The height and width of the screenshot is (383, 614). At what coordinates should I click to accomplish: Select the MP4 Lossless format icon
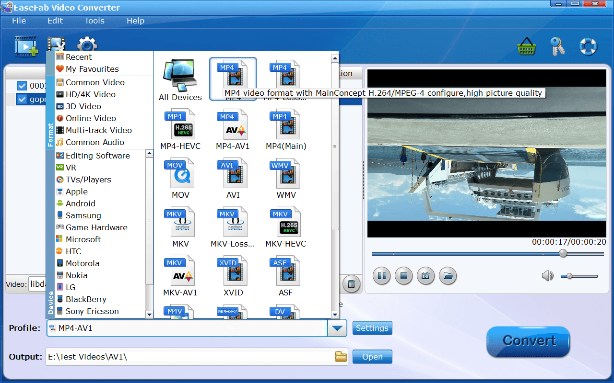point(286,80)
